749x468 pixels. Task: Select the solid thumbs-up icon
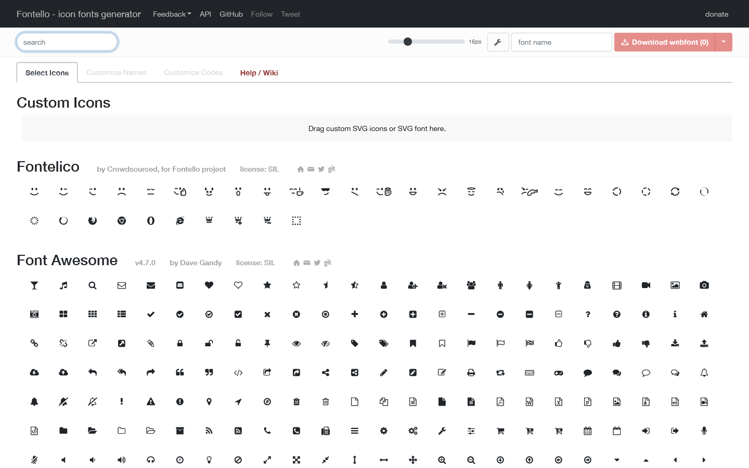click(x=617, y=343)
